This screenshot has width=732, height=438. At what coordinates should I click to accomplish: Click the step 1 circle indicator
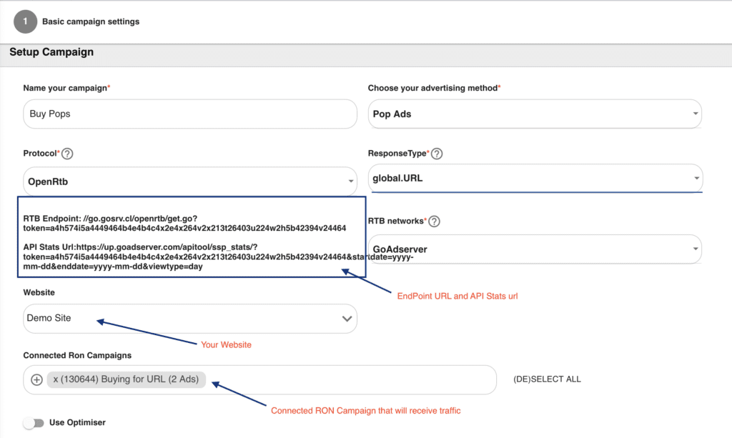(x=25, y=21)
